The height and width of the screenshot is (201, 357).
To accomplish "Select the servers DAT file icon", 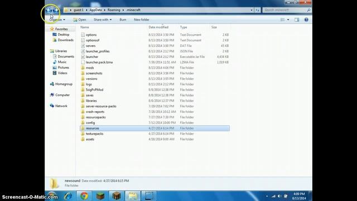I will [83, 46].
